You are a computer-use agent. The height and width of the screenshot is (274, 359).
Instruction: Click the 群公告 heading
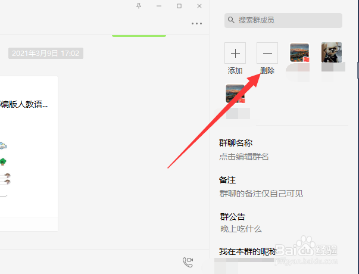(x=233, y=216)
